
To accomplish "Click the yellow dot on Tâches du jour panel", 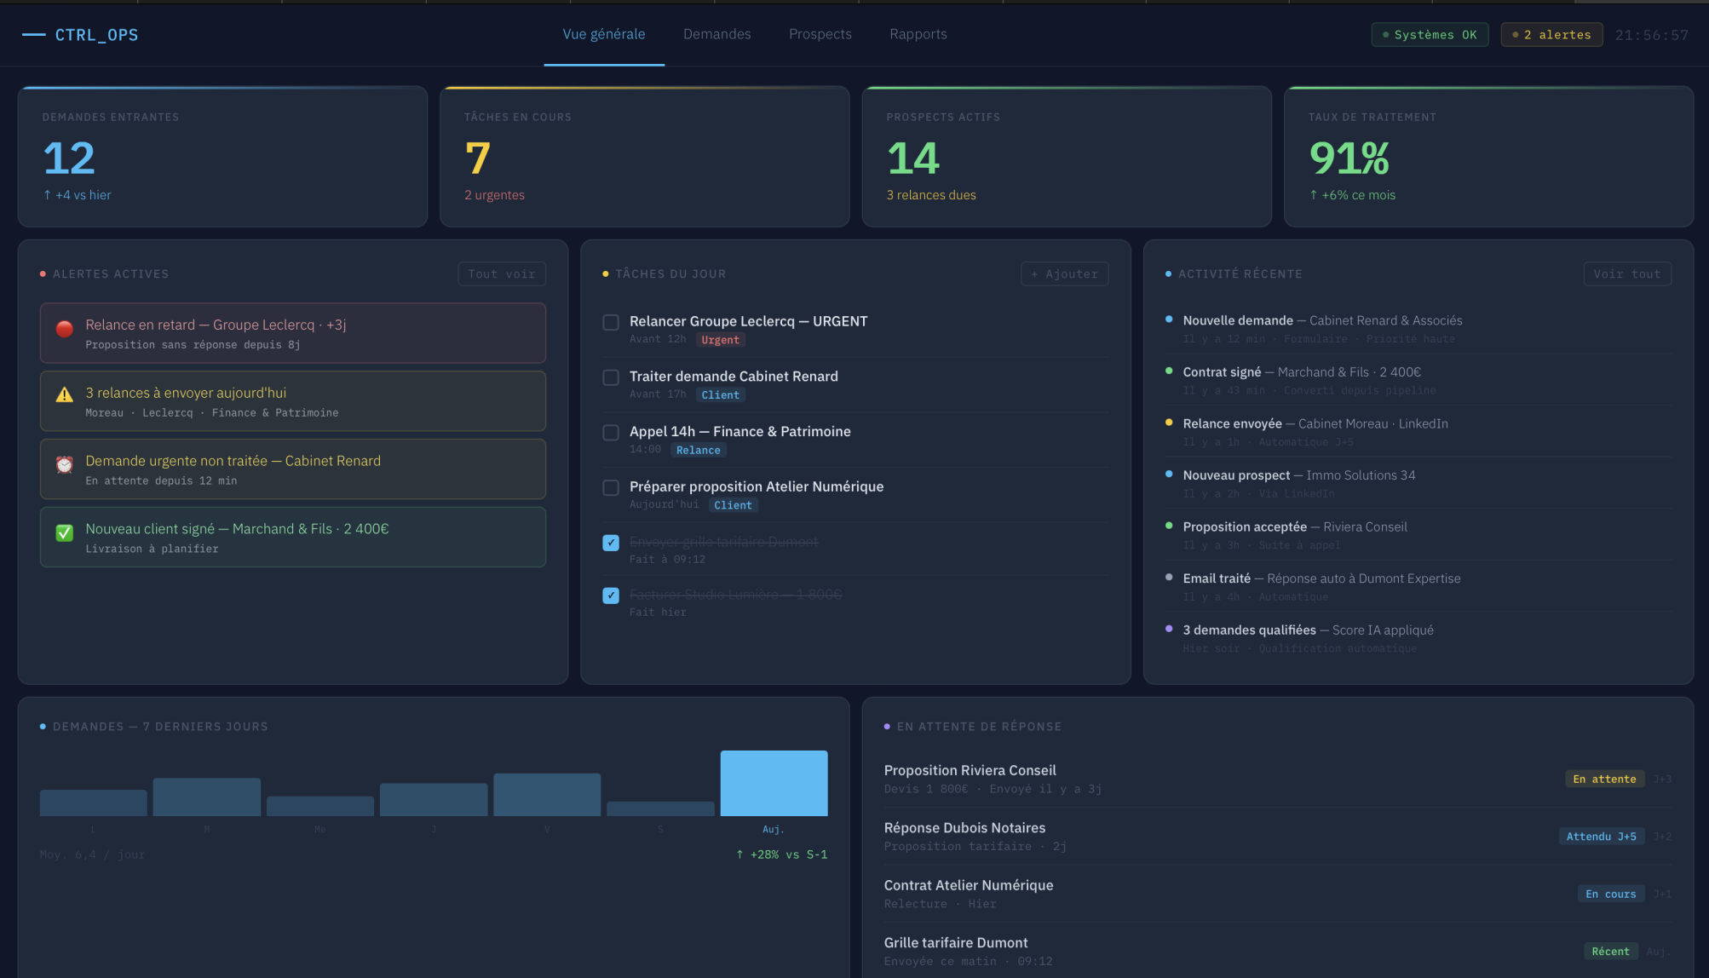I will 605,273.
